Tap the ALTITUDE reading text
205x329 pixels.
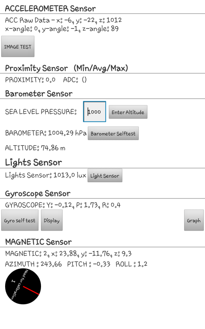click(35, 148)
